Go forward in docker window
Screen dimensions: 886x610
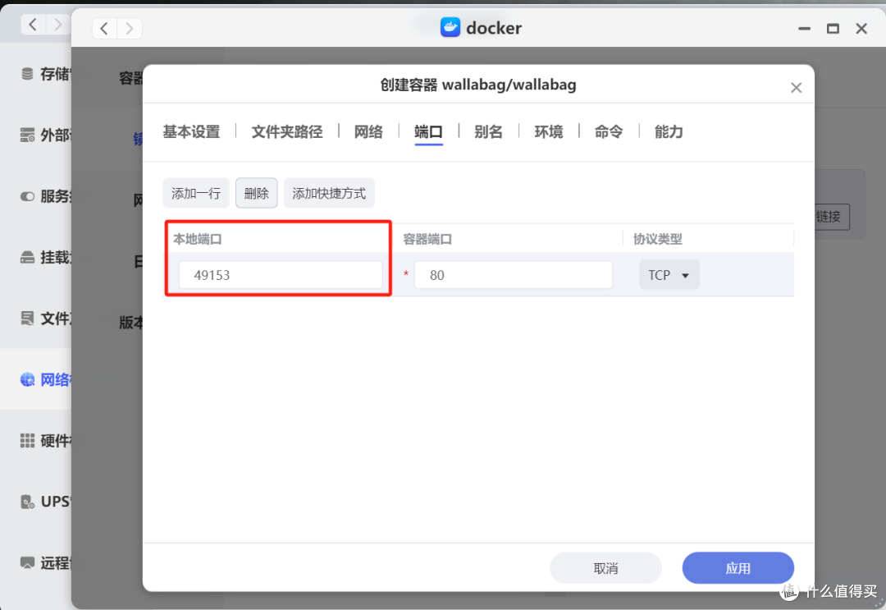coord(130,28)
